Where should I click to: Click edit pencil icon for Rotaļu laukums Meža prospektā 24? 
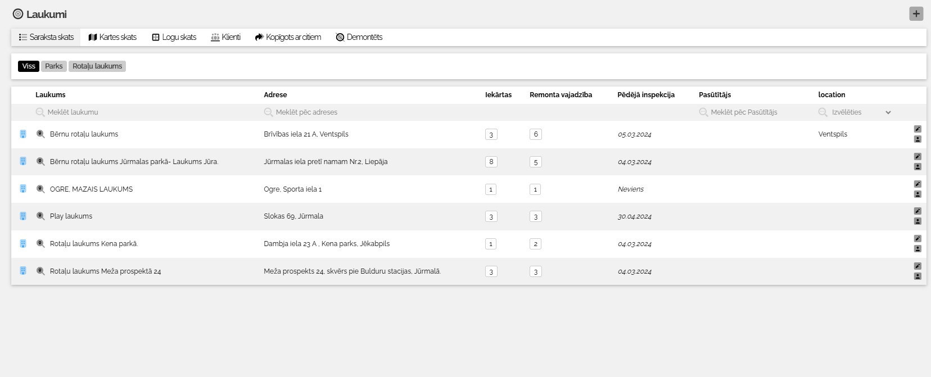click(x=918, y=266)
